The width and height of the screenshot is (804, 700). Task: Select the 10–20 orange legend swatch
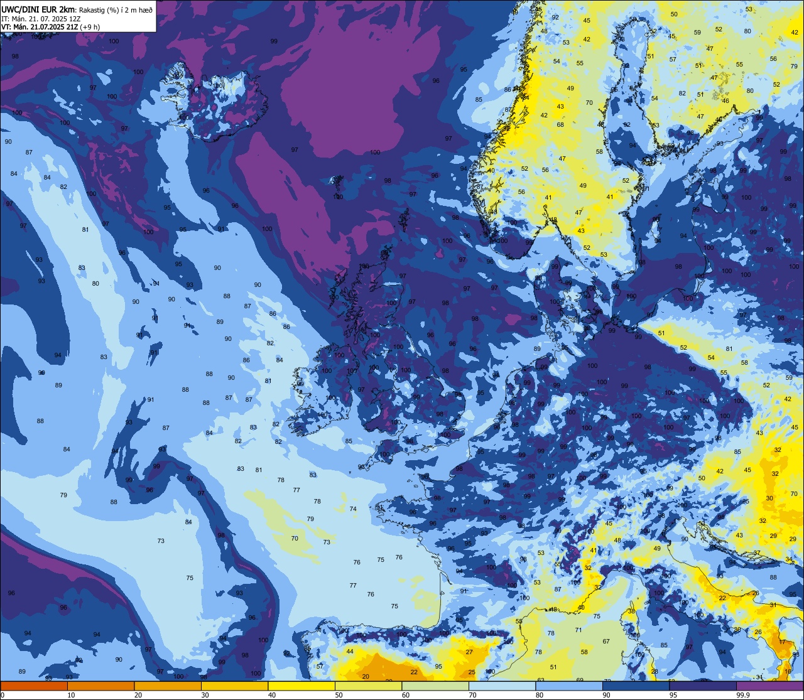point(100,686)
